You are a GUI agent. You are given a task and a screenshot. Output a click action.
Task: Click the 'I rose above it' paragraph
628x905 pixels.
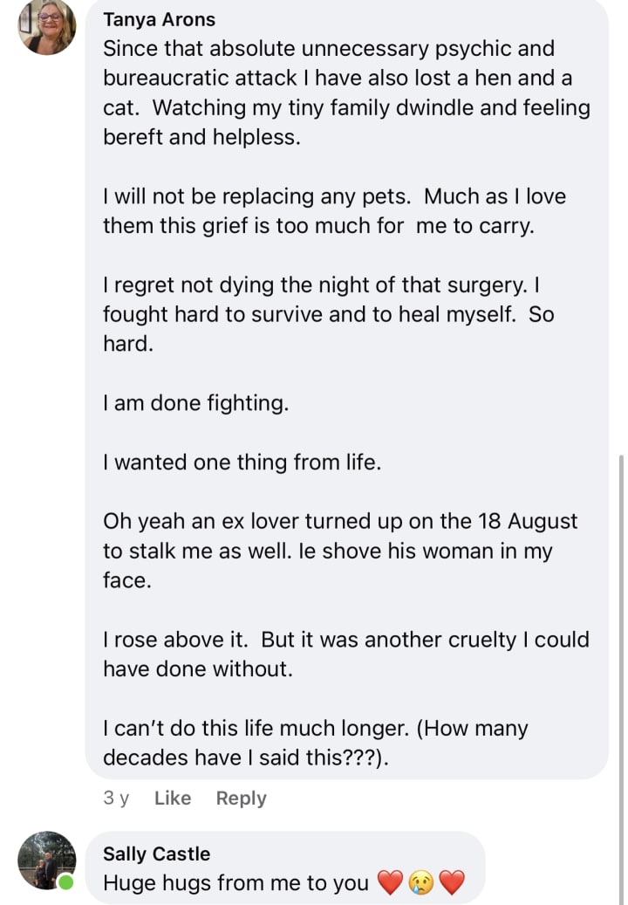coord(346,655)
